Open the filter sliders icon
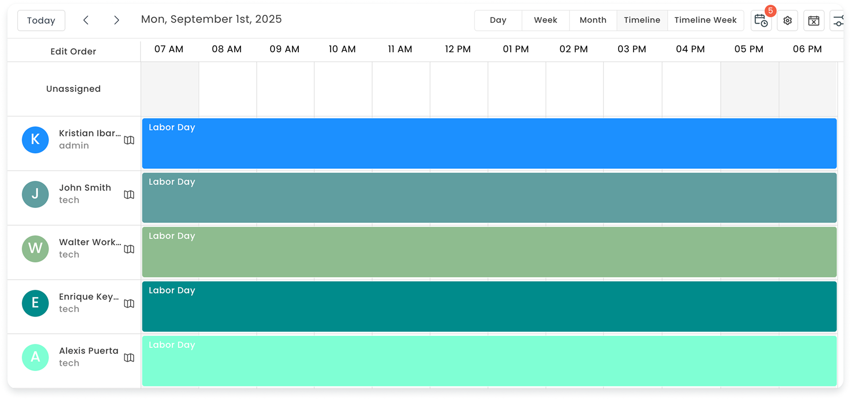The image size is (851, 400). click(838, 21)
